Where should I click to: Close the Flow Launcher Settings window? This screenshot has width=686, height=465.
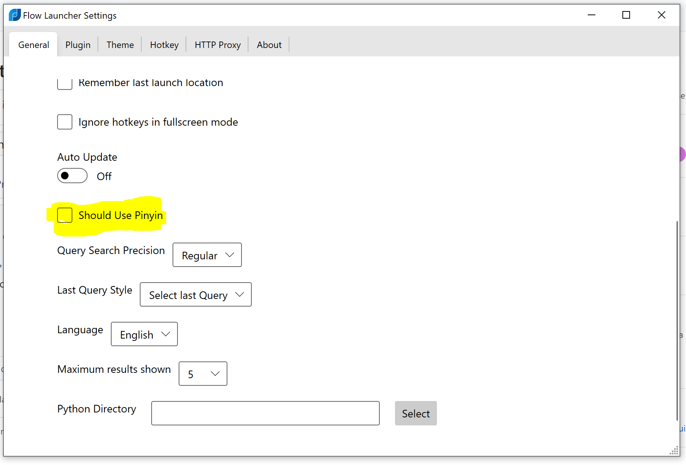[x=662, y=15]
